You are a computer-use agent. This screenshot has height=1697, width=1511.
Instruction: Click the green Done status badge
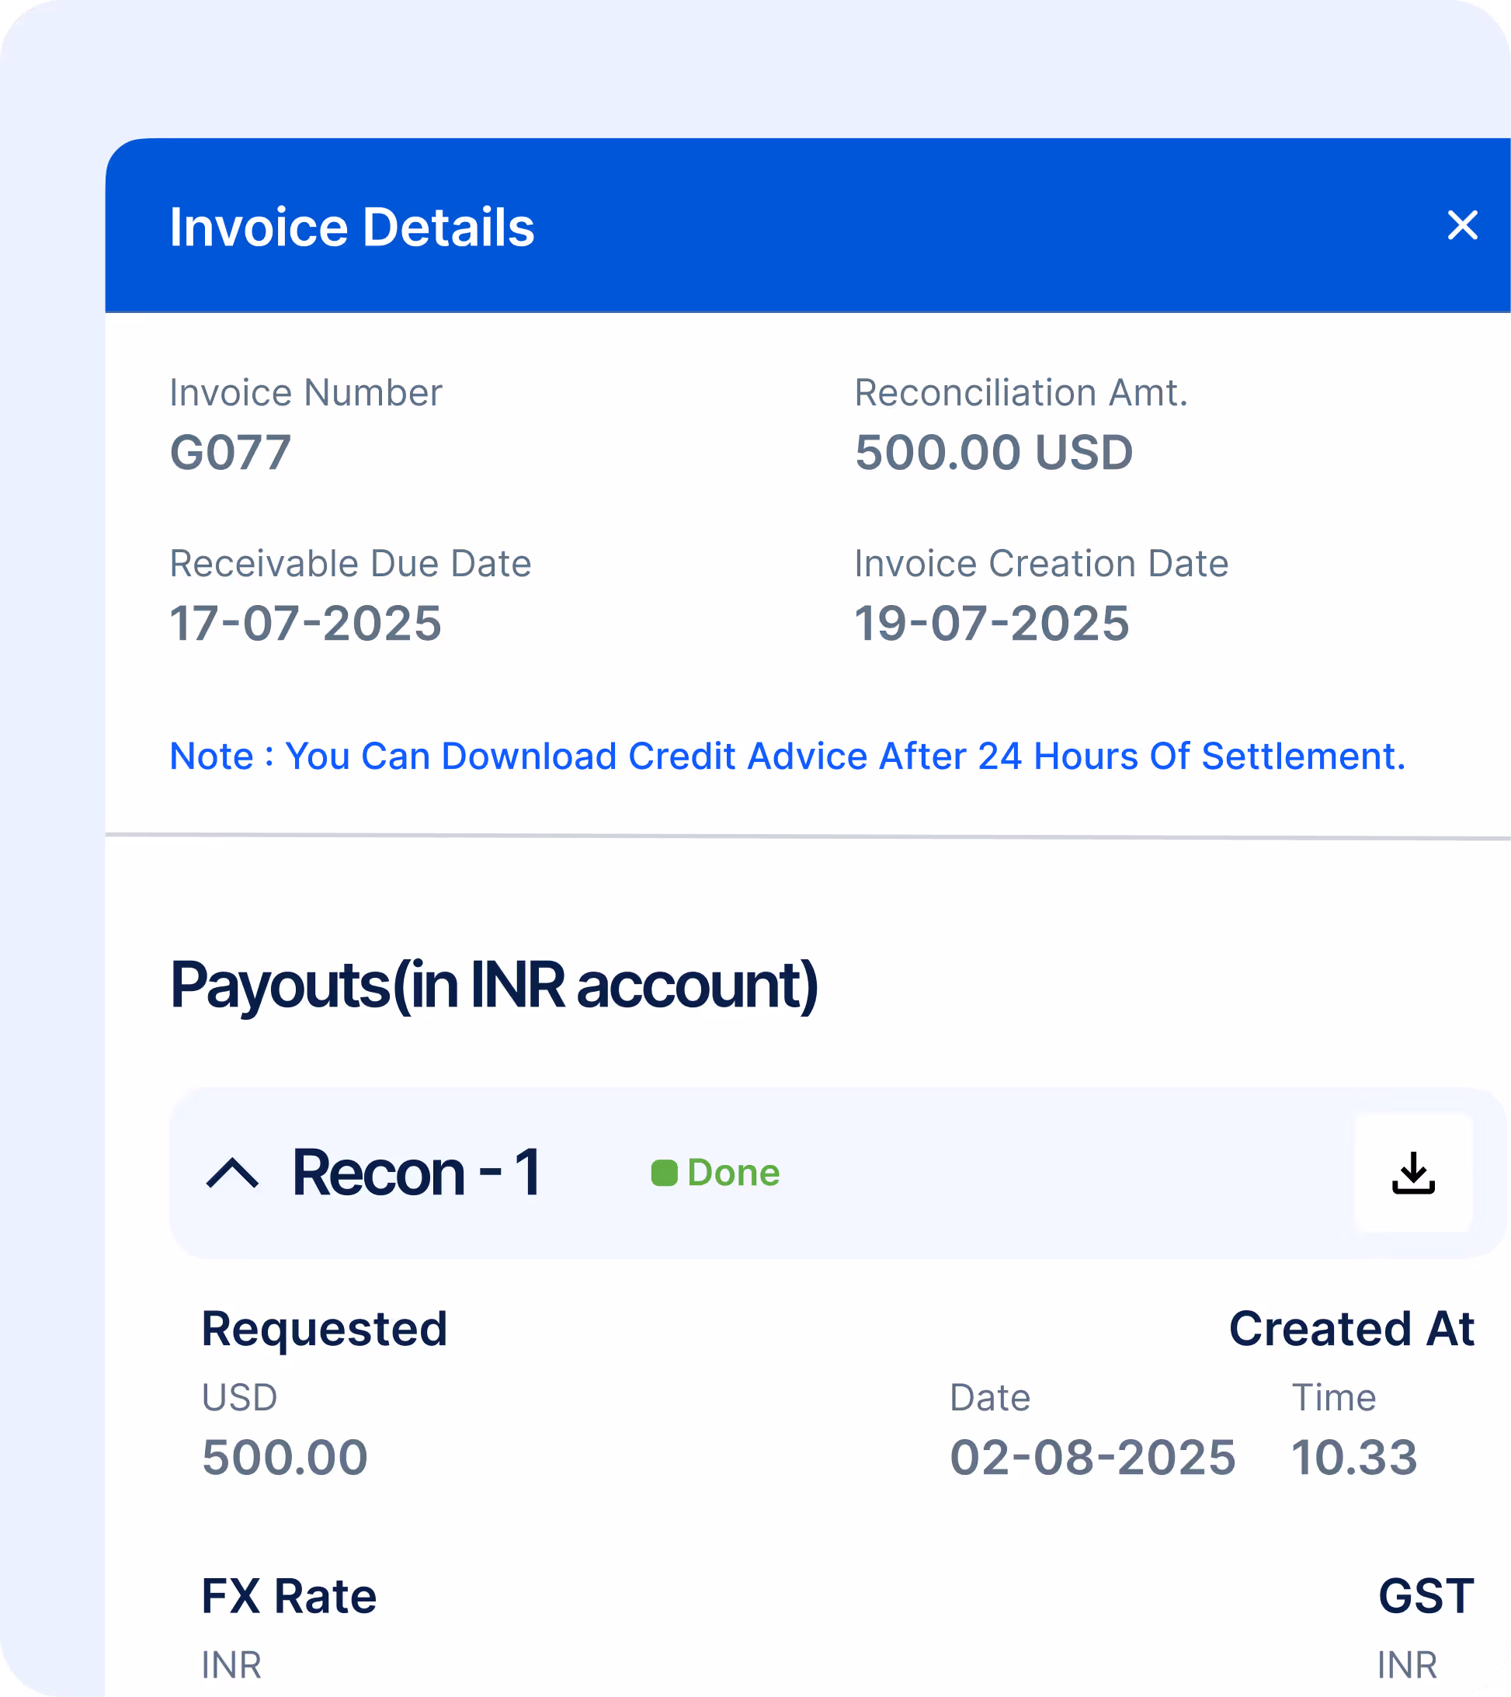coord(716,1172)
